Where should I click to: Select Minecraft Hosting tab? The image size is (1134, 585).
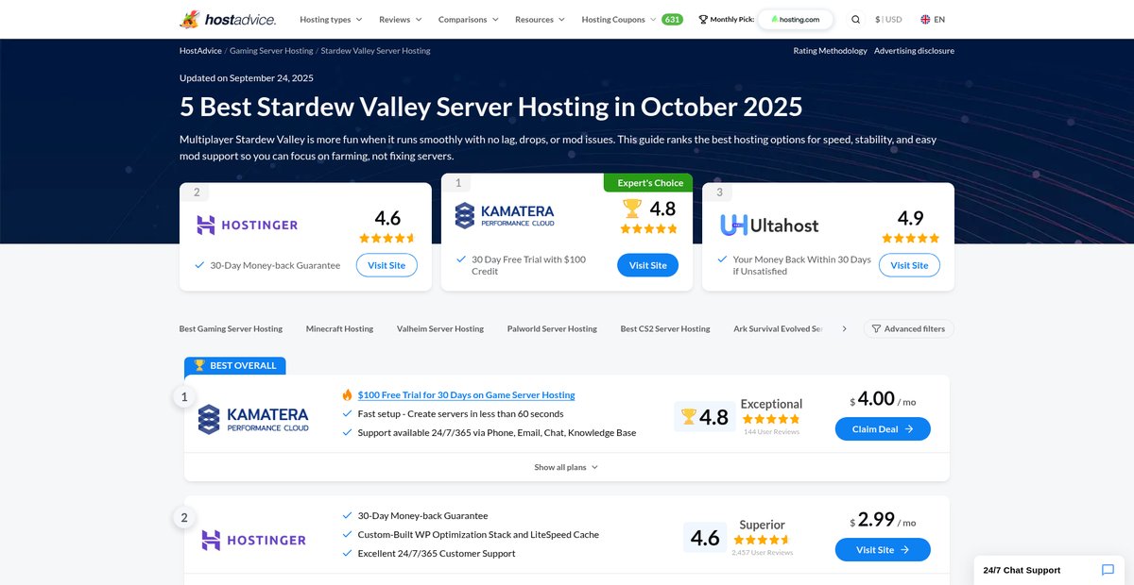339,328
